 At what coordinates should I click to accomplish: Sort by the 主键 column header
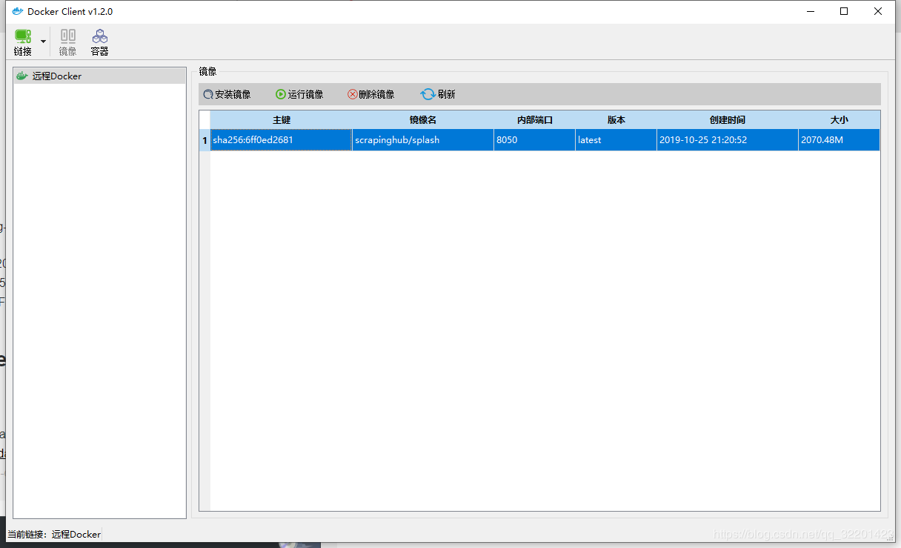point(281,119)
